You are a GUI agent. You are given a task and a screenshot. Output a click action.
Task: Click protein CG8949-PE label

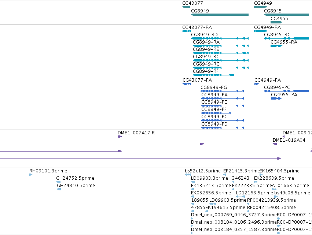point(214,102)
